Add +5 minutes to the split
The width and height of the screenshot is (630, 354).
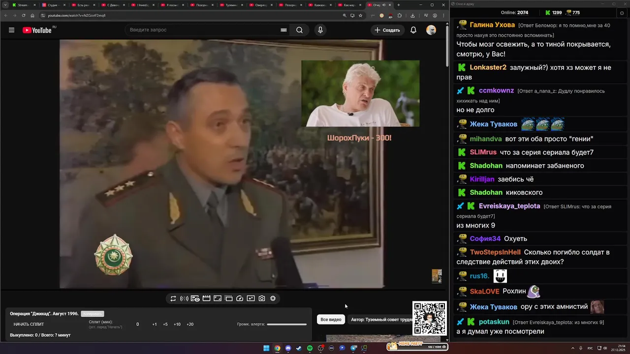pos(165,324)
